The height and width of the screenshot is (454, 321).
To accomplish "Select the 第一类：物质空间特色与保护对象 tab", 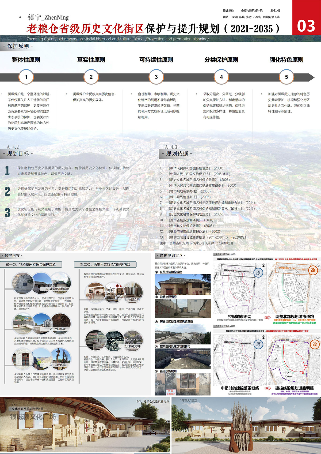I will click(31, 264).
